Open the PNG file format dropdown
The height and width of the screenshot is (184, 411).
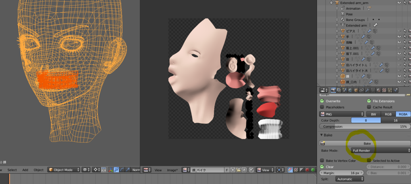342,114
